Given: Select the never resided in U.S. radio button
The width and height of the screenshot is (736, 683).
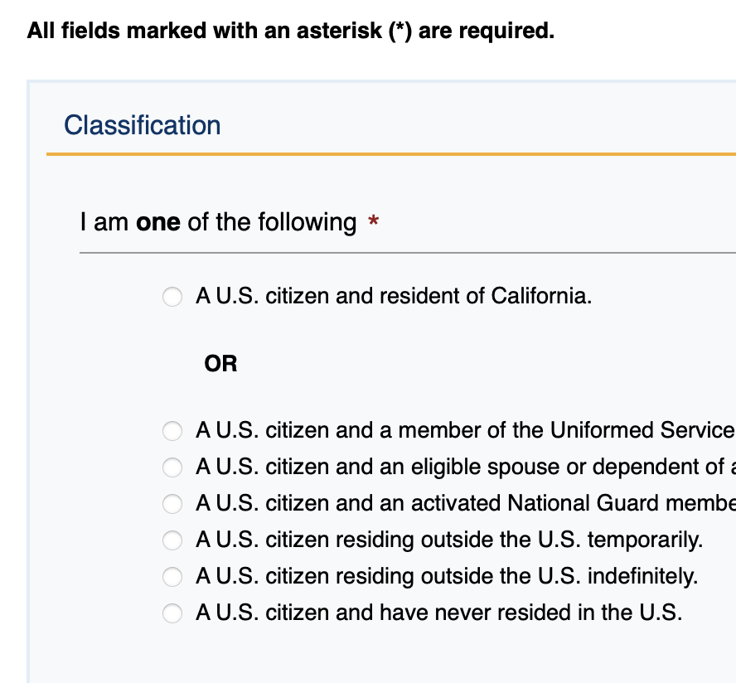Looking at the screenshot, I should tap(172, 613).
